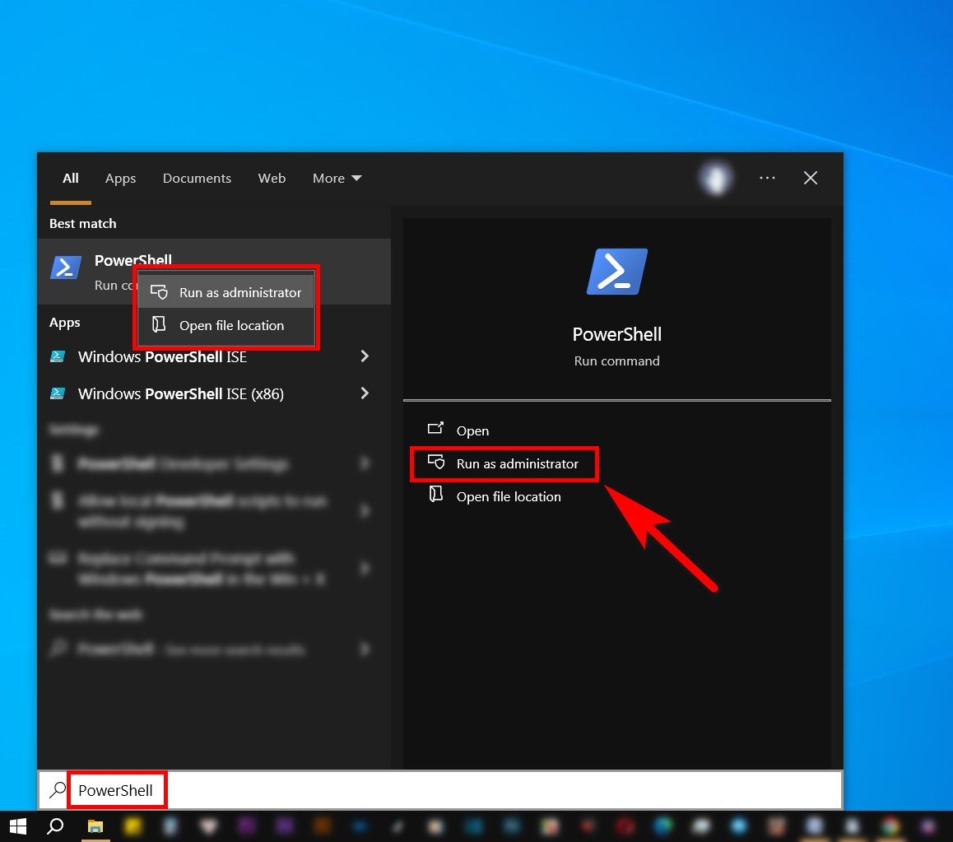
Task: Expand Windows PowerShell ISE (x86) chevron
Action: pos(365,393)
